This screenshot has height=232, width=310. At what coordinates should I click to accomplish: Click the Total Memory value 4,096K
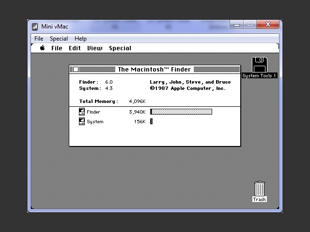pyautogui.click(x=137, y=101)
